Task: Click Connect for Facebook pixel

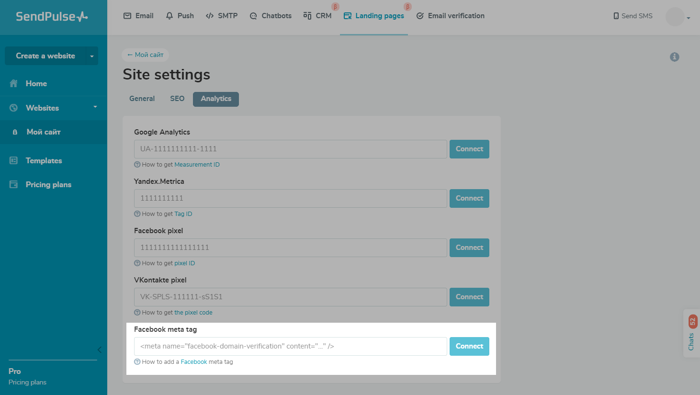Action: pos(469,248)
